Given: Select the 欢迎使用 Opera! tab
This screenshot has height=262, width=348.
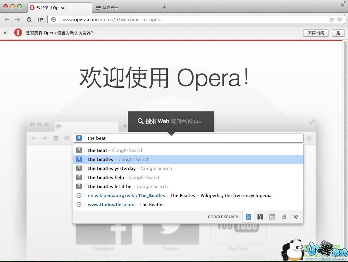Looking at the screenshot, I should (59, 7).
